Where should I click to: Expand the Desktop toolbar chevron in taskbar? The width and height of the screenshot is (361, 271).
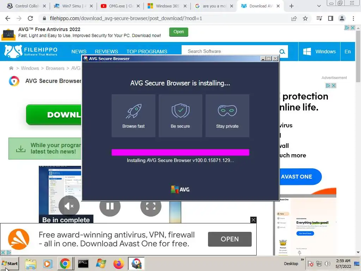pyautogui.click(x=302, y=259)
